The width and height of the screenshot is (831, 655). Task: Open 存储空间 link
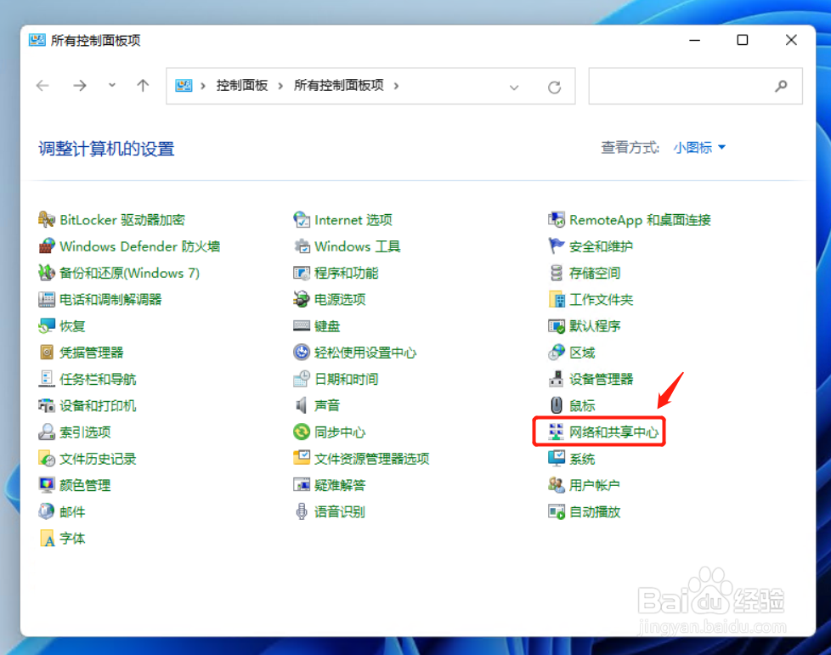click(595, 273)
